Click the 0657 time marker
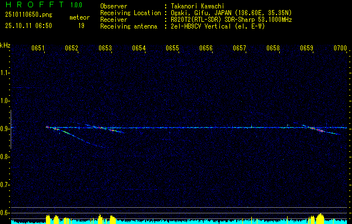The height and width of the screenshot is (224, 352). tap(240, 48)
